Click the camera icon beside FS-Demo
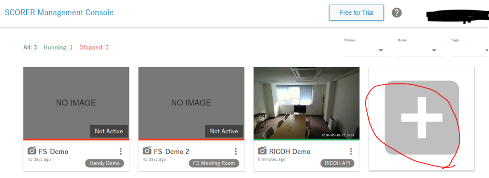Viewport: 489px width, 178px height. 32,151
